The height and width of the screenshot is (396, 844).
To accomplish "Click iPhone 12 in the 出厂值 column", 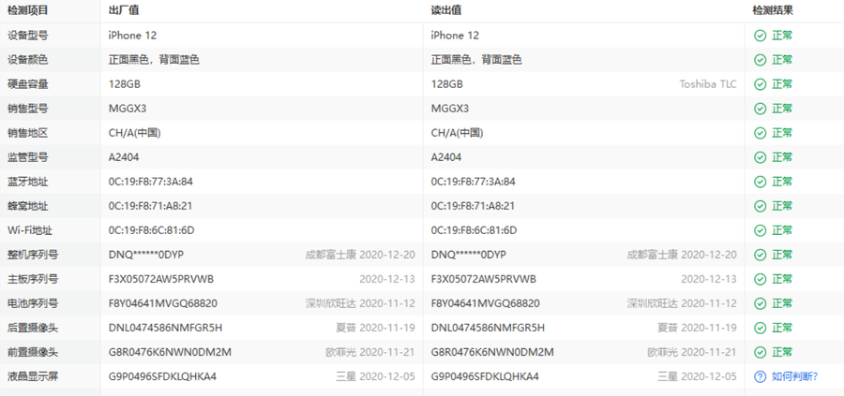I will (132, 36).
